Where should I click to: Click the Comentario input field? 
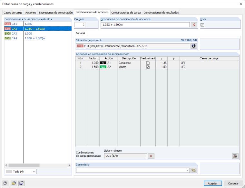pyautogui.click(x=133, y=170)
